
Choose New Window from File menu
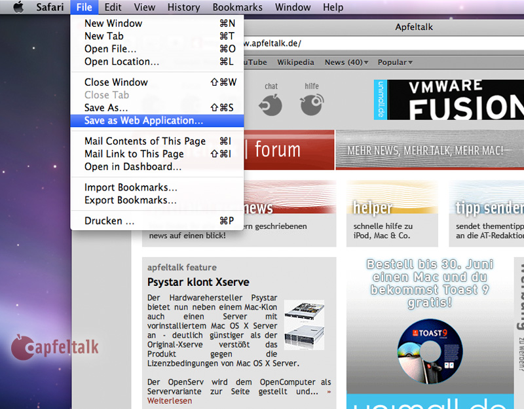[x=157, y=24]
